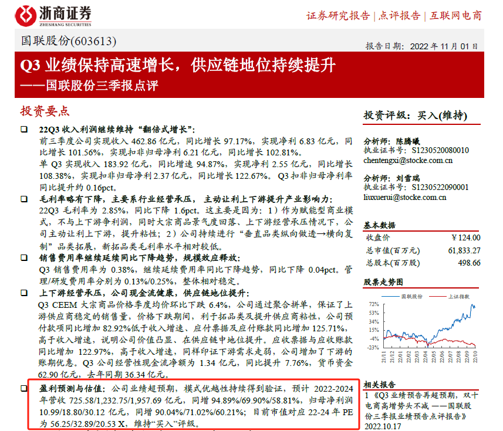
Task: Click analyst name 刘雪瑞
Action: pos(408,178)
